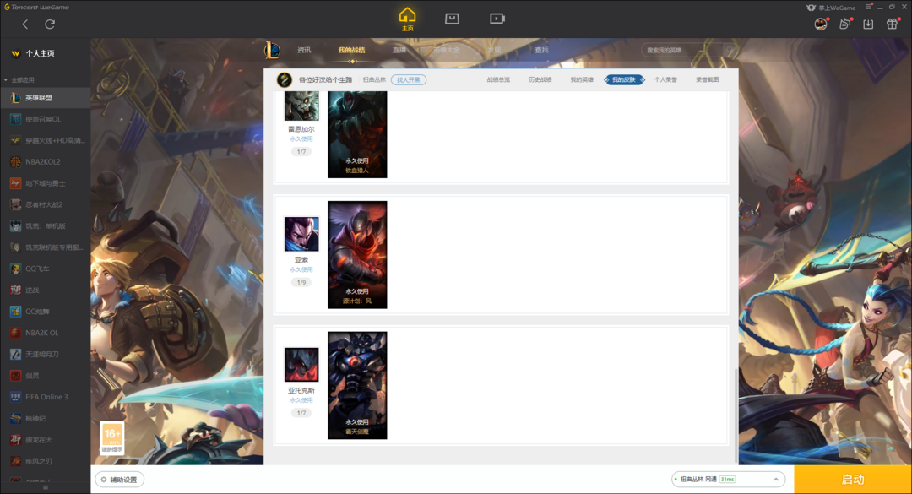Select NBA2KOL2 game entry
Screen dimensions: 912x494
[x=46, y=162]
